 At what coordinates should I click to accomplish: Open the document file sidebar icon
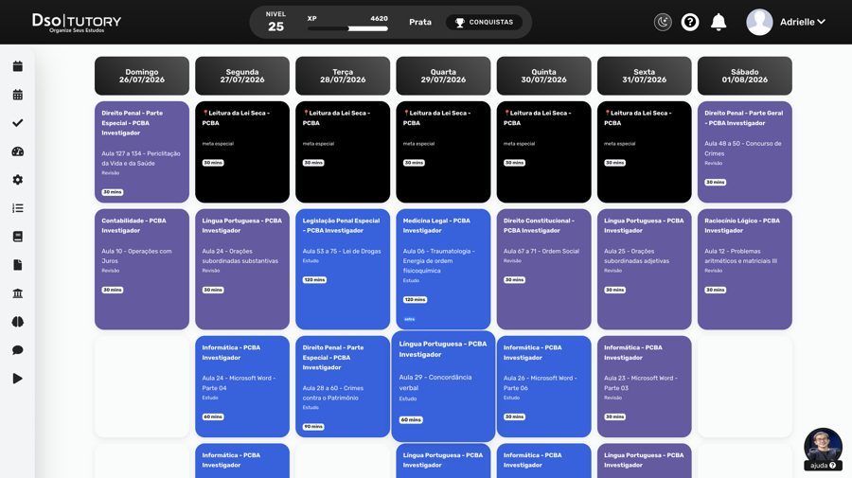pyautogui.click(x=17, y=265)
